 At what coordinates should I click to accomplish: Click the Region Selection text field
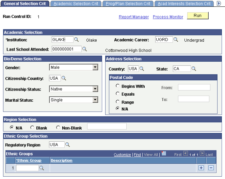coord(107,126)
